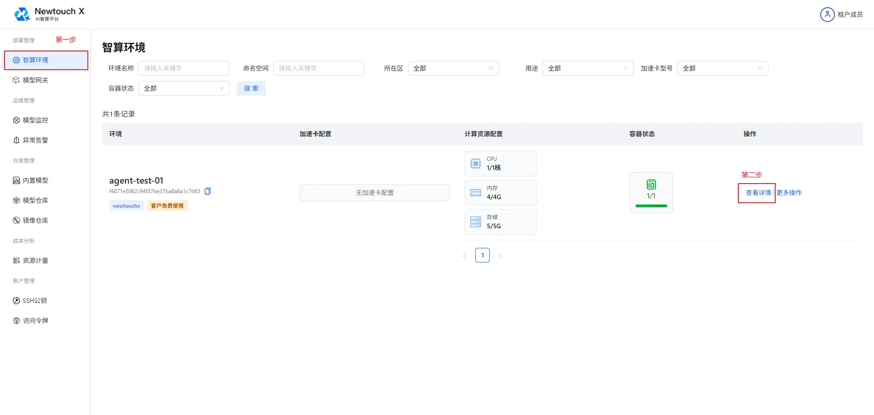Click the newtouchx namespace tag

127,206
